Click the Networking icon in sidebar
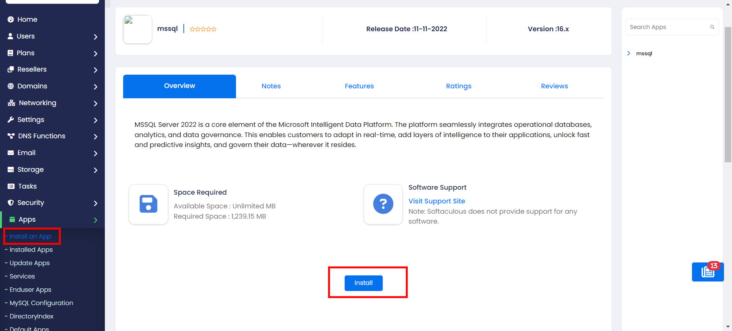Screen dimensions: 732x331 click(11, 103)
